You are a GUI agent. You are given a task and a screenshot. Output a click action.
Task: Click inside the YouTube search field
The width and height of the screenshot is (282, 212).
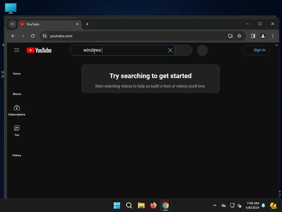coord(122,50)
